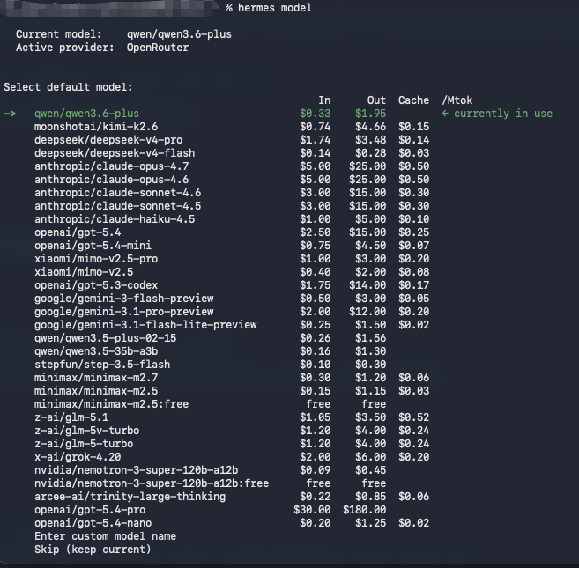Select anthropic/claude-opus-4.6 model
Image resolution: width=579 pixels, height=568 pixels.
[x=112, y=180]
